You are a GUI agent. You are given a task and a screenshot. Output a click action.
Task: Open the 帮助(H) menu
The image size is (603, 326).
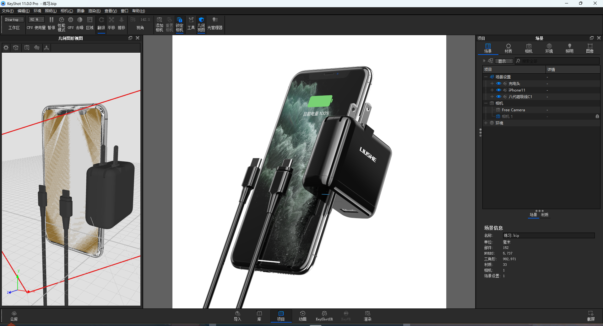pos(139,11)
